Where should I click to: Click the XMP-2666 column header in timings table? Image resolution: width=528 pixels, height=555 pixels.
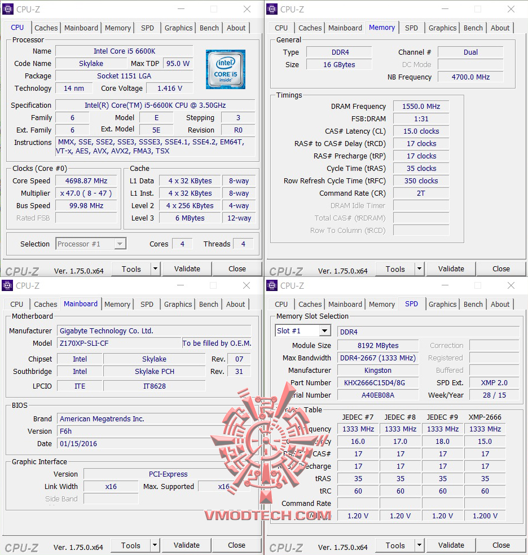pyautogui.click(x=485, y=417)
